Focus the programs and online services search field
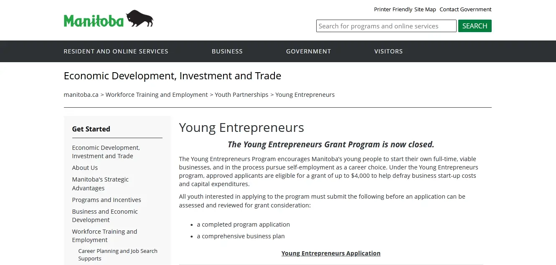This screenshot has height=265, width=556. pyautogui.click(x=386, y=26)
